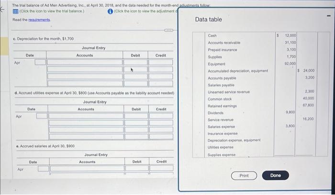
Task: Click the trial balance table icon
Action: click(x=16, y=11)
